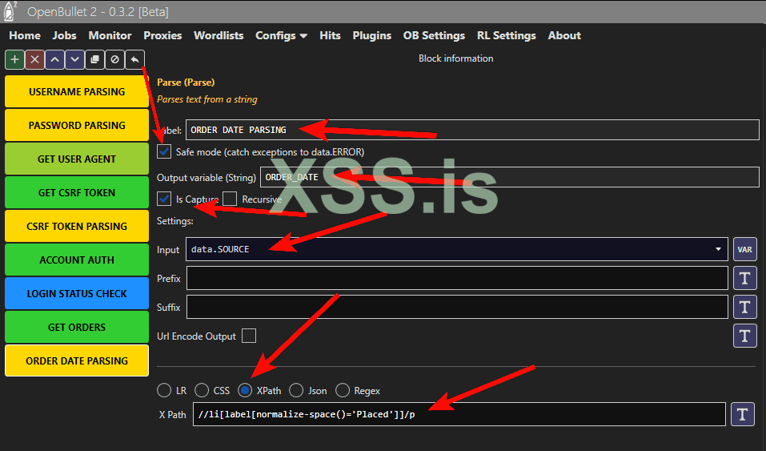The height and width of the screenshot is (451, 766).
Task: Click the T mode icon next to X Path
Action: [x=743, y=414]
